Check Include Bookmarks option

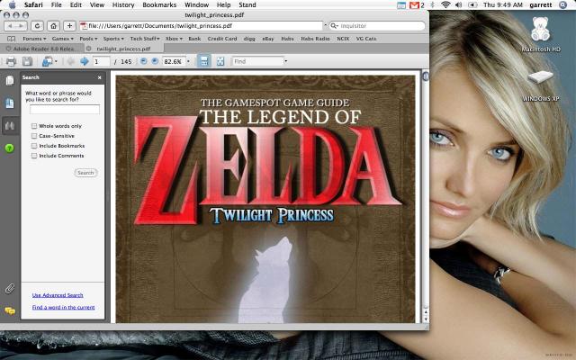34,146
